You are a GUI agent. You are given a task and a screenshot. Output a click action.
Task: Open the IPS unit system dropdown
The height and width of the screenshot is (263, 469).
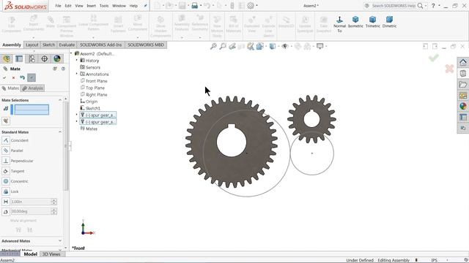click(447, 260)
